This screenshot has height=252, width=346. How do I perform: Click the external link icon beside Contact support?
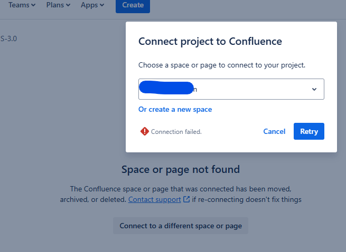pyautogui.click(x=186, y=199)
